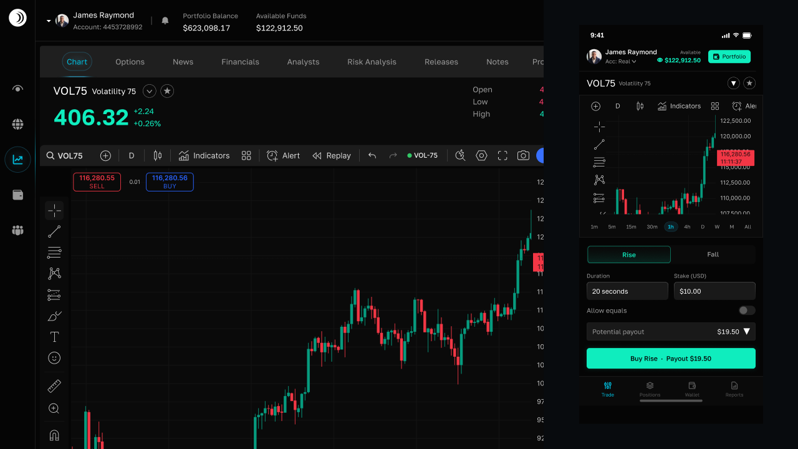
Task: Open the wallet in left sidebar
Action: 17,195
